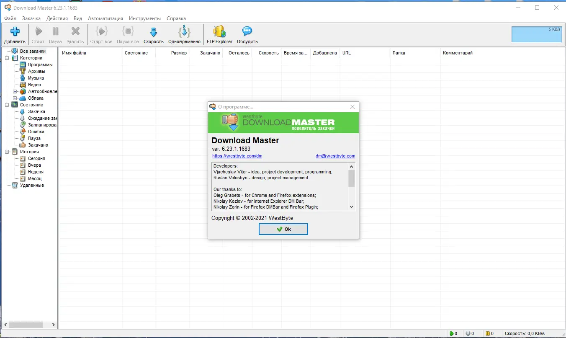Sort by the Добавлена column header
Screen dimensions: 566x338
(x=325, y=53)
